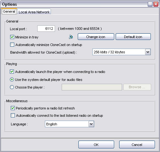The height and width of the screenshot is (152, 160).
Task: Toggle the Minimize in tray checkbox
Action: tap(12, 37)
